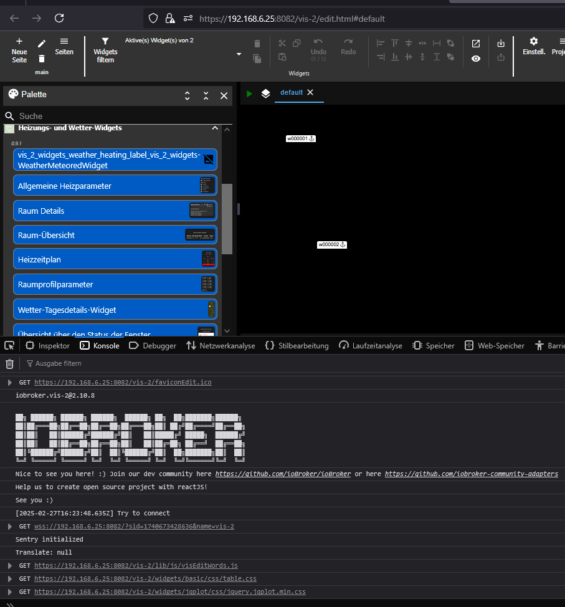
Task: Click the layers icon beside default tab
Action: (x=265, y=93)
